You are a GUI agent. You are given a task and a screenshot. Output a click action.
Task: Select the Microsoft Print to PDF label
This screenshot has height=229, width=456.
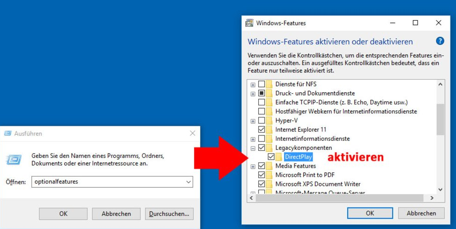(x=305, y=175)
